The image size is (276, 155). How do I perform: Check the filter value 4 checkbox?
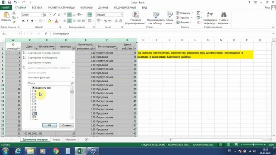(x=34, y=101)
